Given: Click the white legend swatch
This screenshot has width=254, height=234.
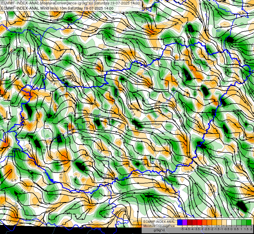Looking at the screenshot, I should click(229, 222).
